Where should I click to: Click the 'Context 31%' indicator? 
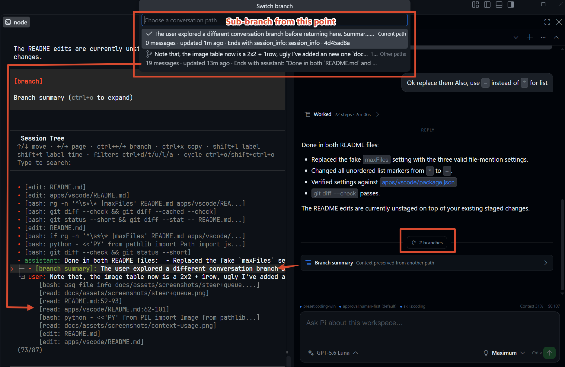click(531, 306)
